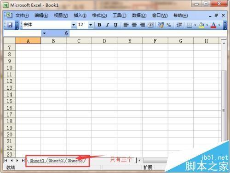Open Name Box dropdown arrow
Image resolution: width=230 pixels, height=173 pixels.
click(x=44, y=33)
